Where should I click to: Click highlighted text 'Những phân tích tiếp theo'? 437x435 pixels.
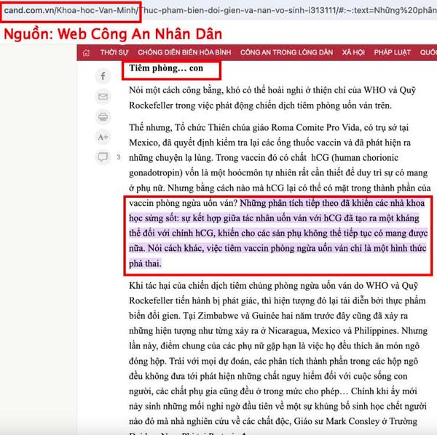pyautogui.click(x=288, y=203)
